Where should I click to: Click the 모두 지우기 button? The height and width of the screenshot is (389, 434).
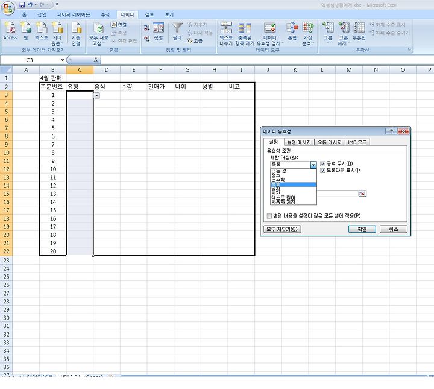tap(282, 229)
